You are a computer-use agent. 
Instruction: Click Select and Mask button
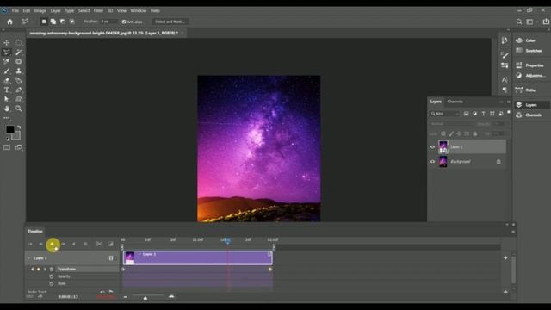point(170,22)
